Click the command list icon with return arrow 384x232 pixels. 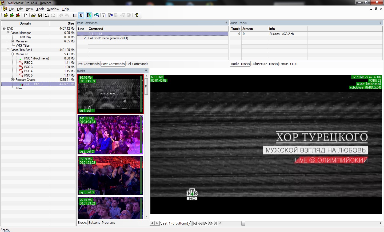(110, 15)
